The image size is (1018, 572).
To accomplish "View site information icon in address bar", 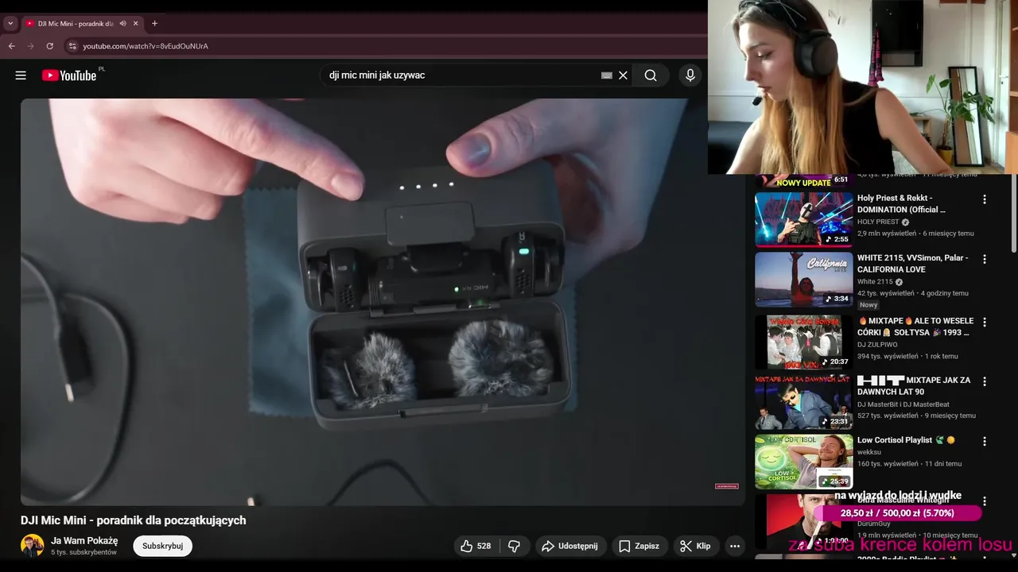I will click(x=72, y=46).
